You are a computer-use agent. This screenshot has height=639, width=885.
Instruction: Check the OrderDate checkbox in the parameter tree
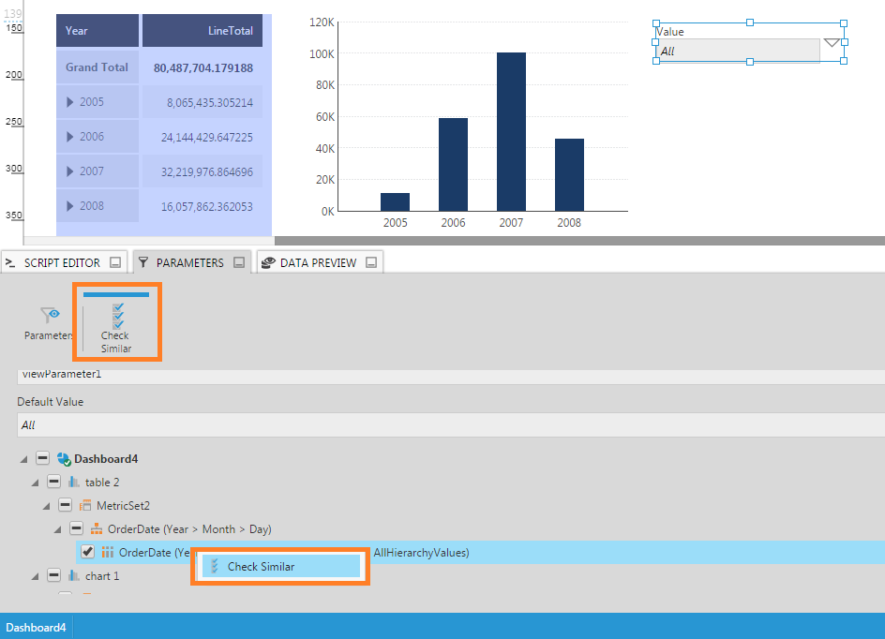pyautogui.click(x=87, y=552)
